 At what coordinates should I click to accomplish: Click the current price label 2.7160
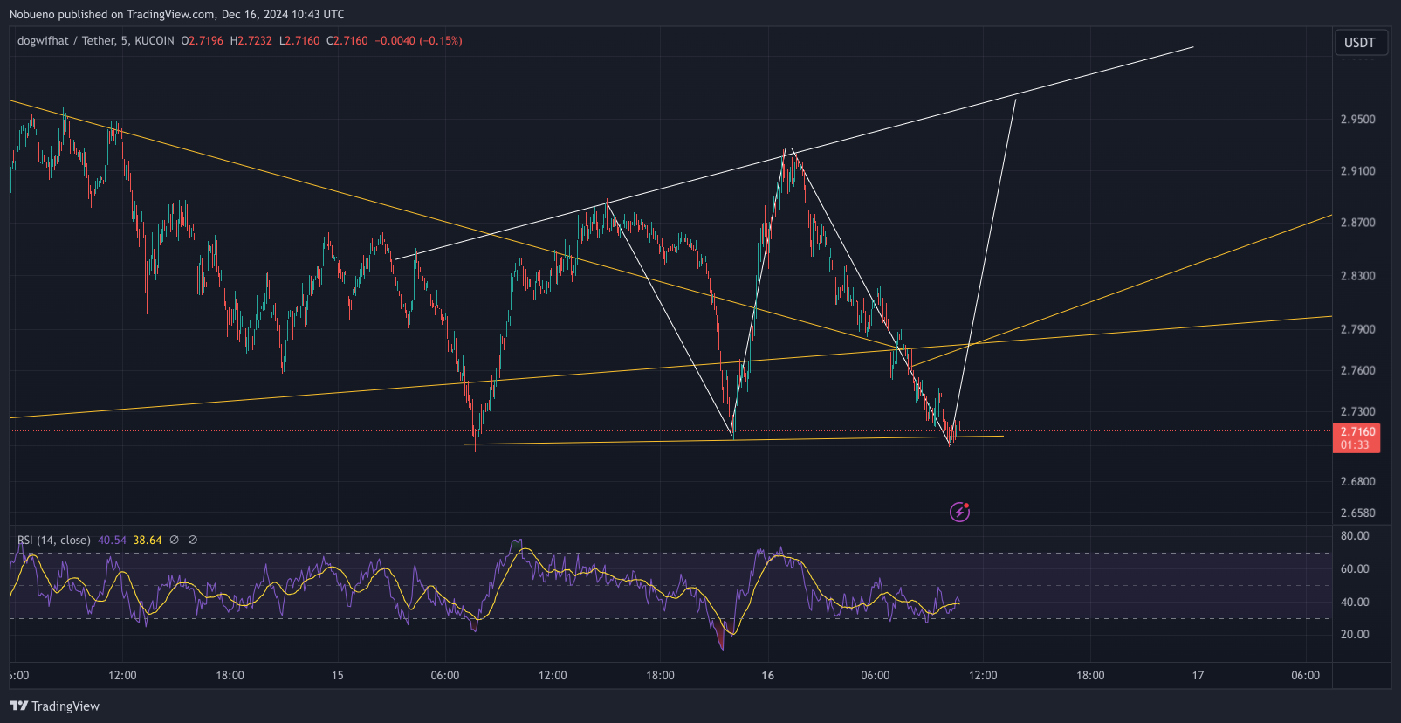[x=1356, y=431]
